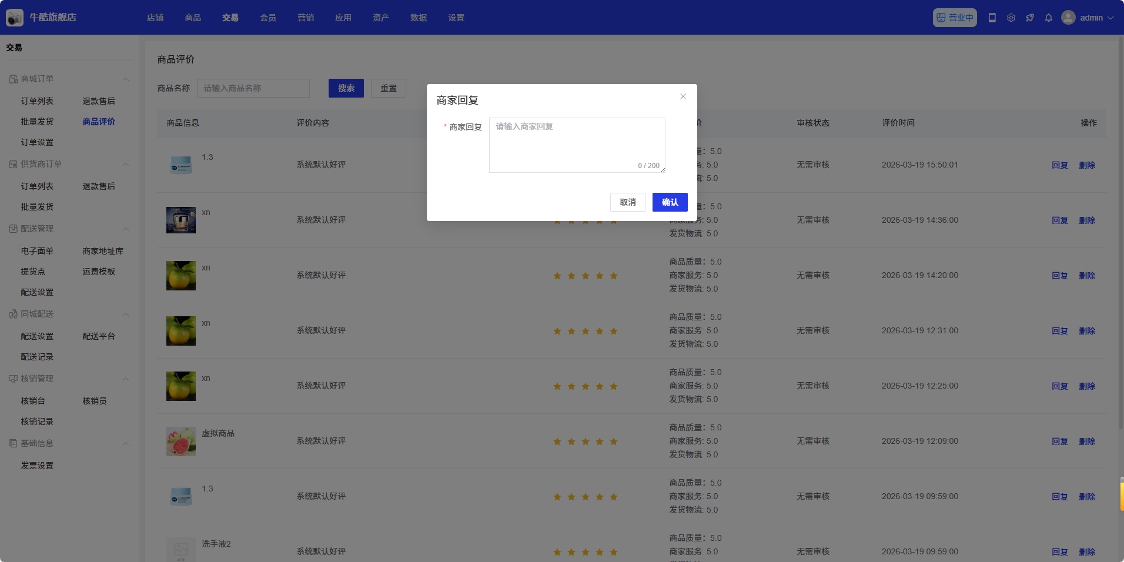Click the 14:20:00 review's product thumbnail
The image size is (1124, 562).
point(181,276)
